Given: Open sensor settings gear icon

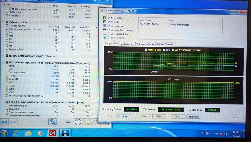Looking at the screenshot, I should pyautogui.click(x=95, y=122).
